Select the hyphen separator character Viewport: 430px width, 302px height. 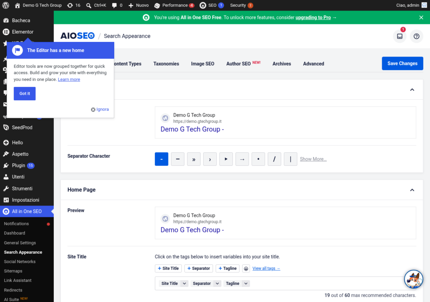tap(162, 159)
